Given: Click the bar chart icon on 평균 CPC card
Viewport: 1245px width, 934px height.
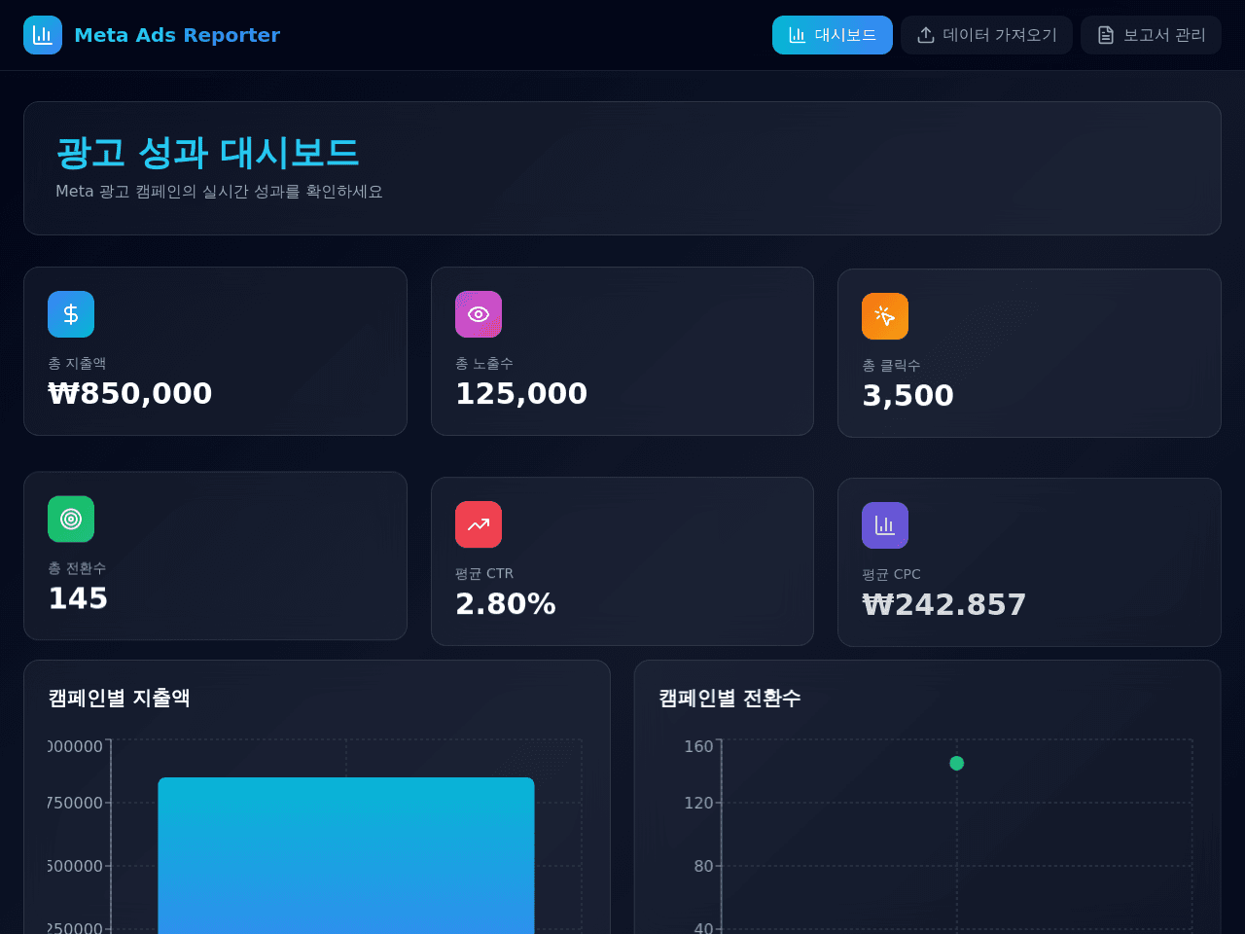Looking at the screenshot, I should 885,525.
